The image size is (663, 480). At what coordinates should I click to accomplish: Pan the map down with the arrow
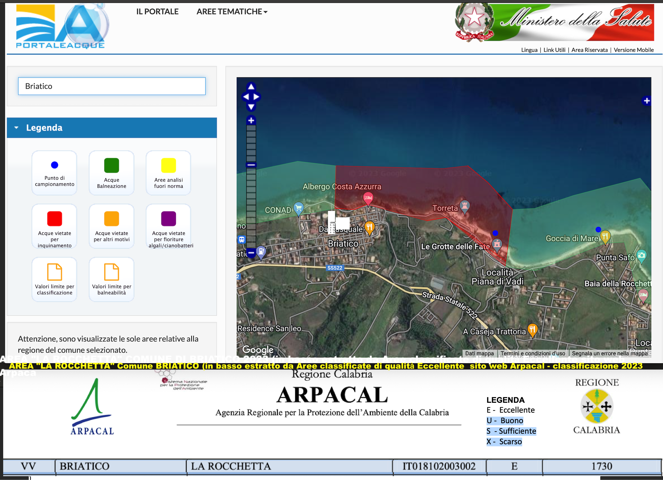point(251,107)
